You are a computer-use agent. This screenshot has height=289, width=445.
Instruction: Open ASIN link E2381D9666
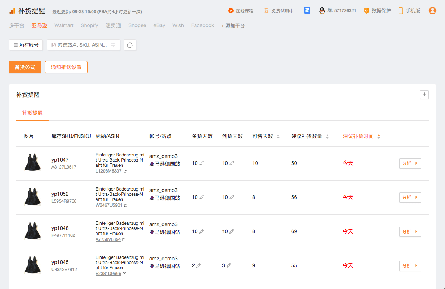[x=108, y=274]
